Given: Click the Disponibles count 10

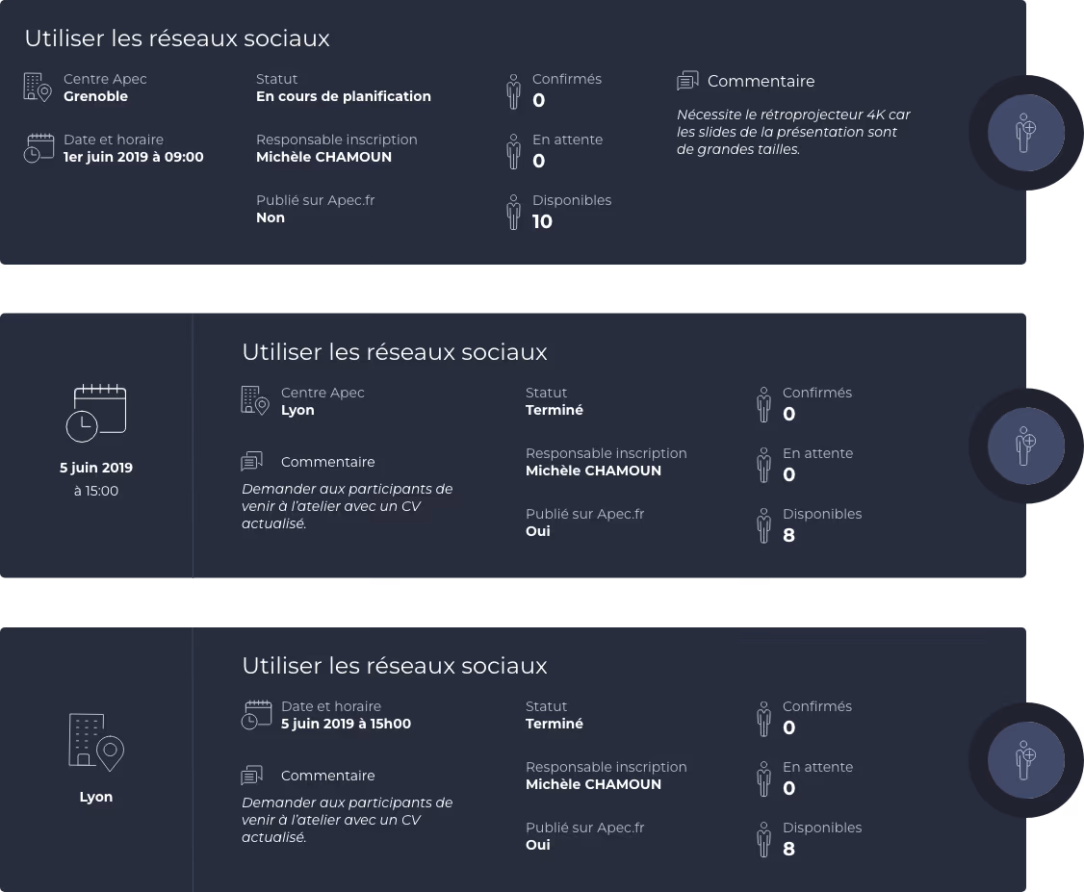Looking at the screenshot, I should point(542,221).
